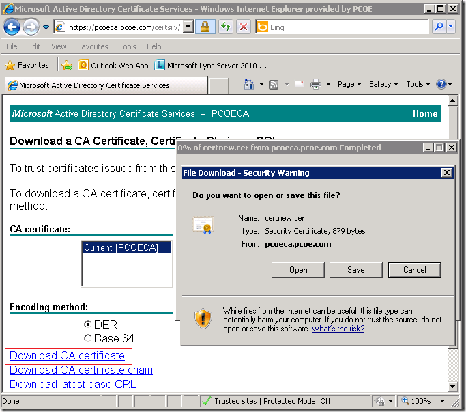Click the search magnifier button
Image resolution: width=466 pixels, height=412 pixels.
click(439, 27)
